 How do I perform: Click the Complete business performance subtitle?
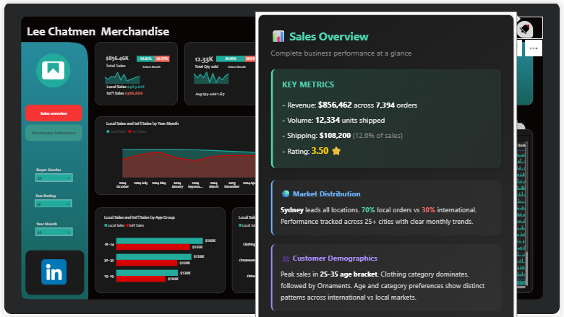pyautogui.click(x=341, y=53)
